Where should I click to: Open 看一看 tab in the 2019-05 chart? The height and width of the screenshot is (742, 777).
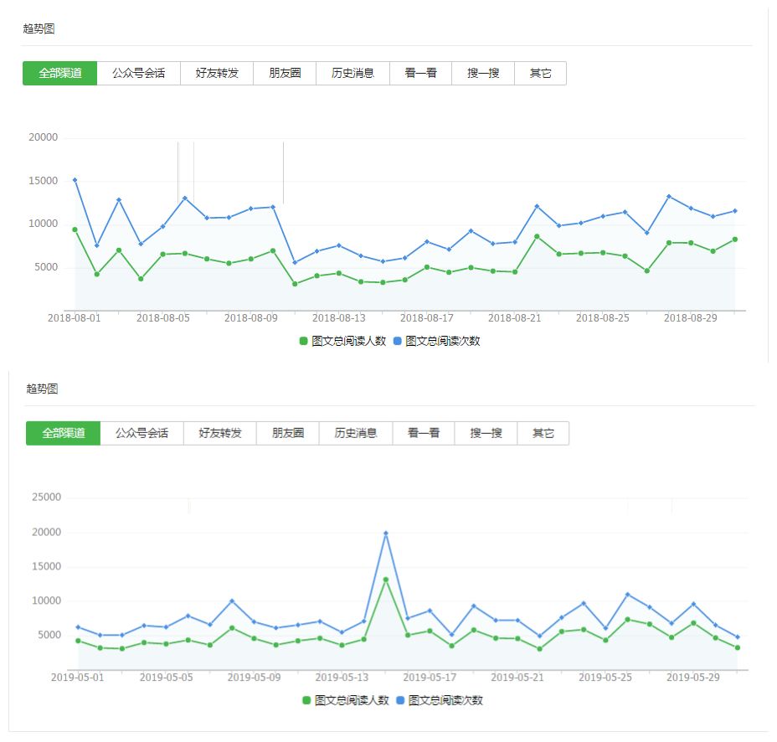click(x=424, y=433)
